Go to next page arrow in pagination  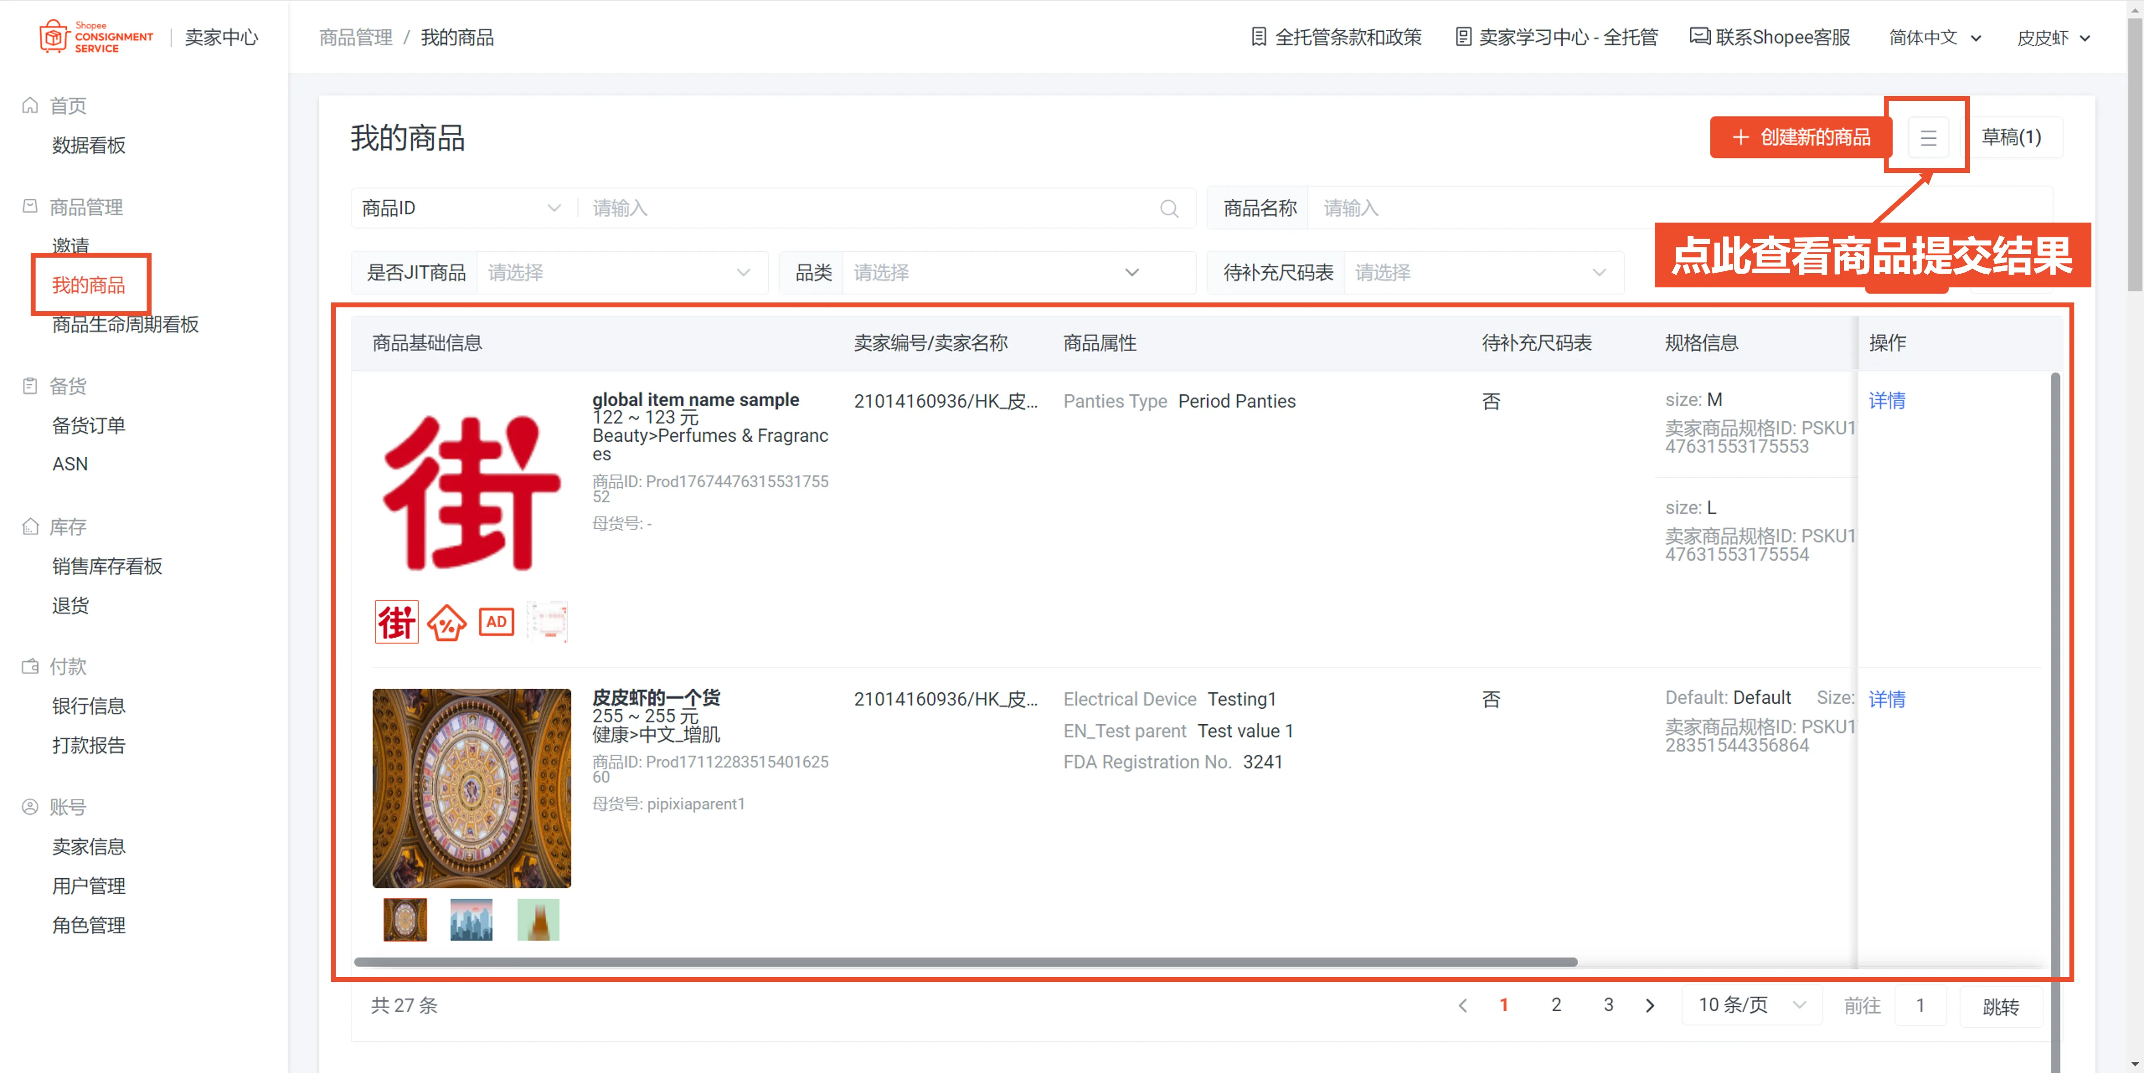click(1649, 1006)
